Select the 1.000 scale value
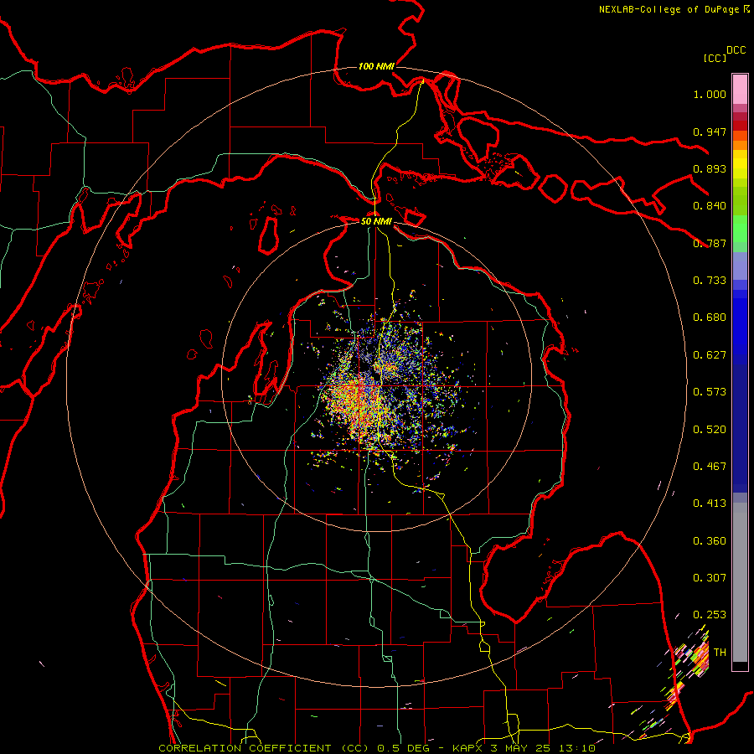 click(710, 95)
